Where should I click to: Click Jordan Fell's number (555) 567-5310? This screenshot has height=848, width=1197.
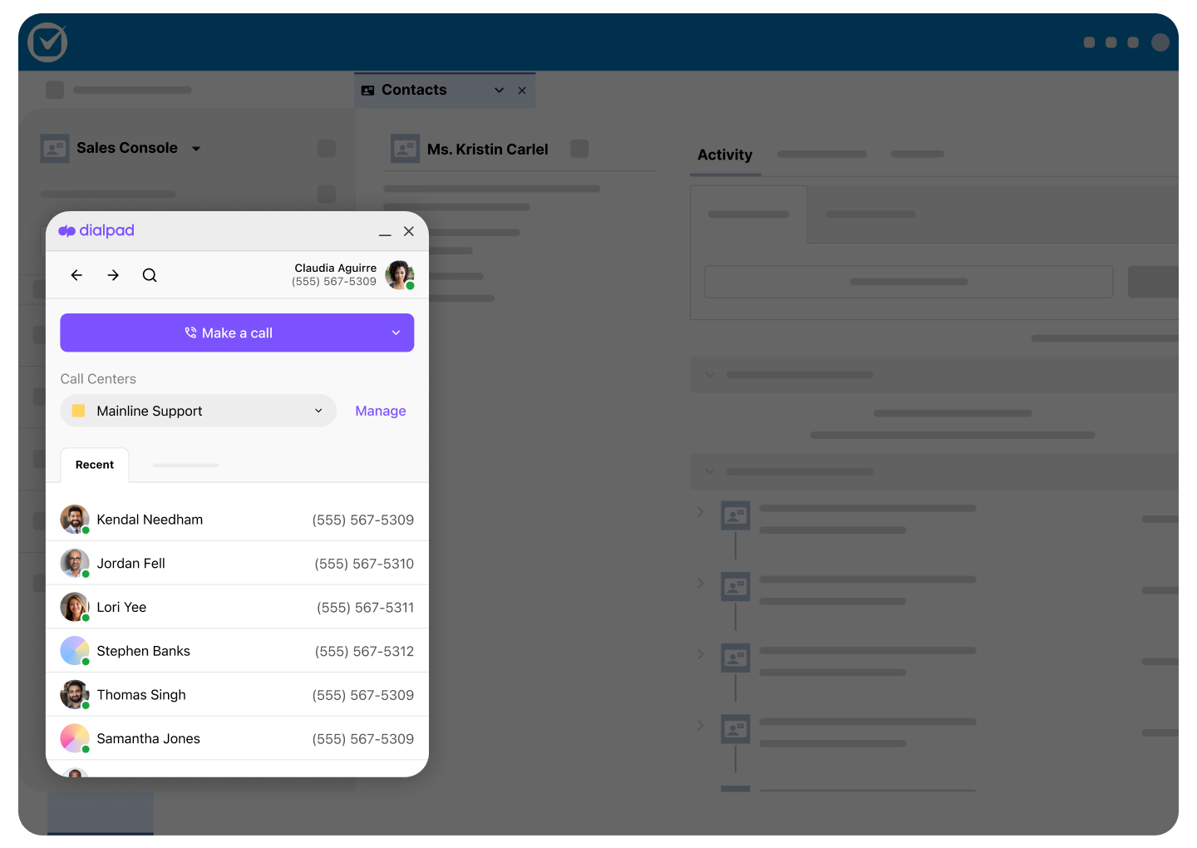pyautogui.click(x=364, y=564)
